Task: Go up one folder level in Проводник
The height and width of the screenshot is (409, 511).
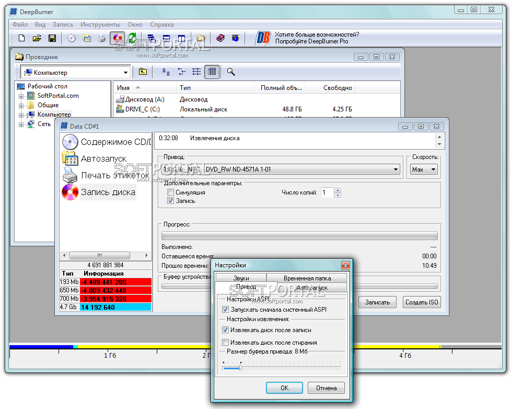Action: (x=143, y=72)
